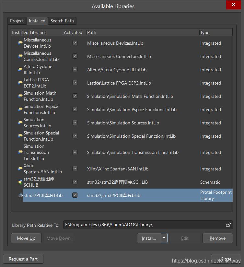Click the Altera Cyclone III.IntLib library icon

[20, 69]
